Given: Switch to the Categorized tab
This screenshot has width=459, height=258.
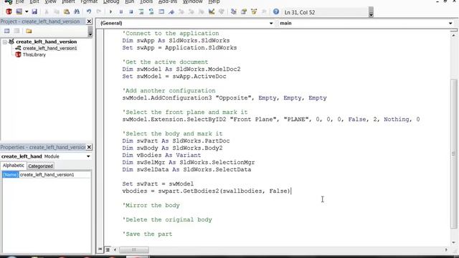Looking at the screenshot, I should click(40, 166).
